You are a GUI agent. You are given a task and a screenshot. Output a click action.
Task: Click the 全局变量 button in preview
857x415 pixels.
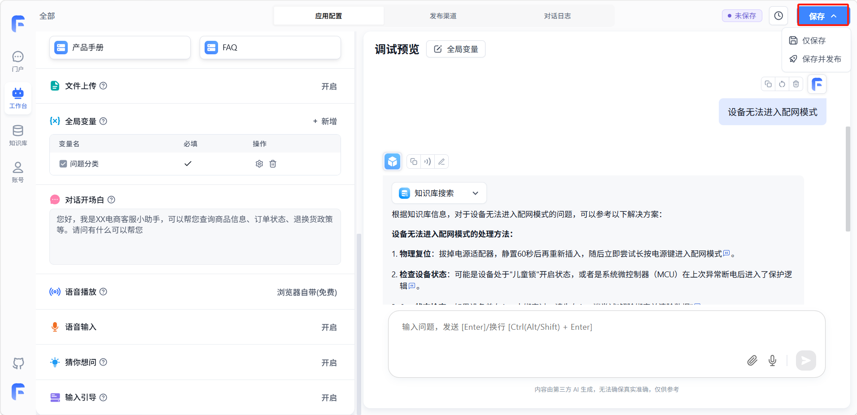tap(456, 49)
